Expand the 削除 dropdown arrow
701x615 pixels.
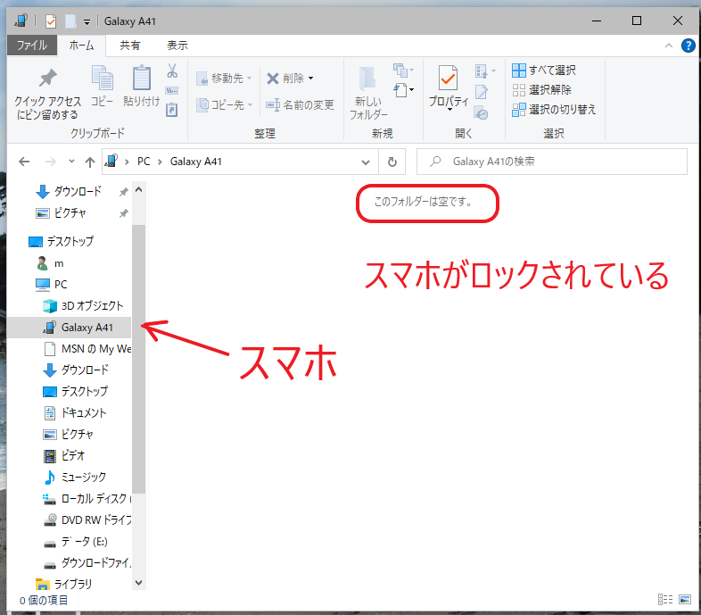pyautogui.click(x=310, y=79)
